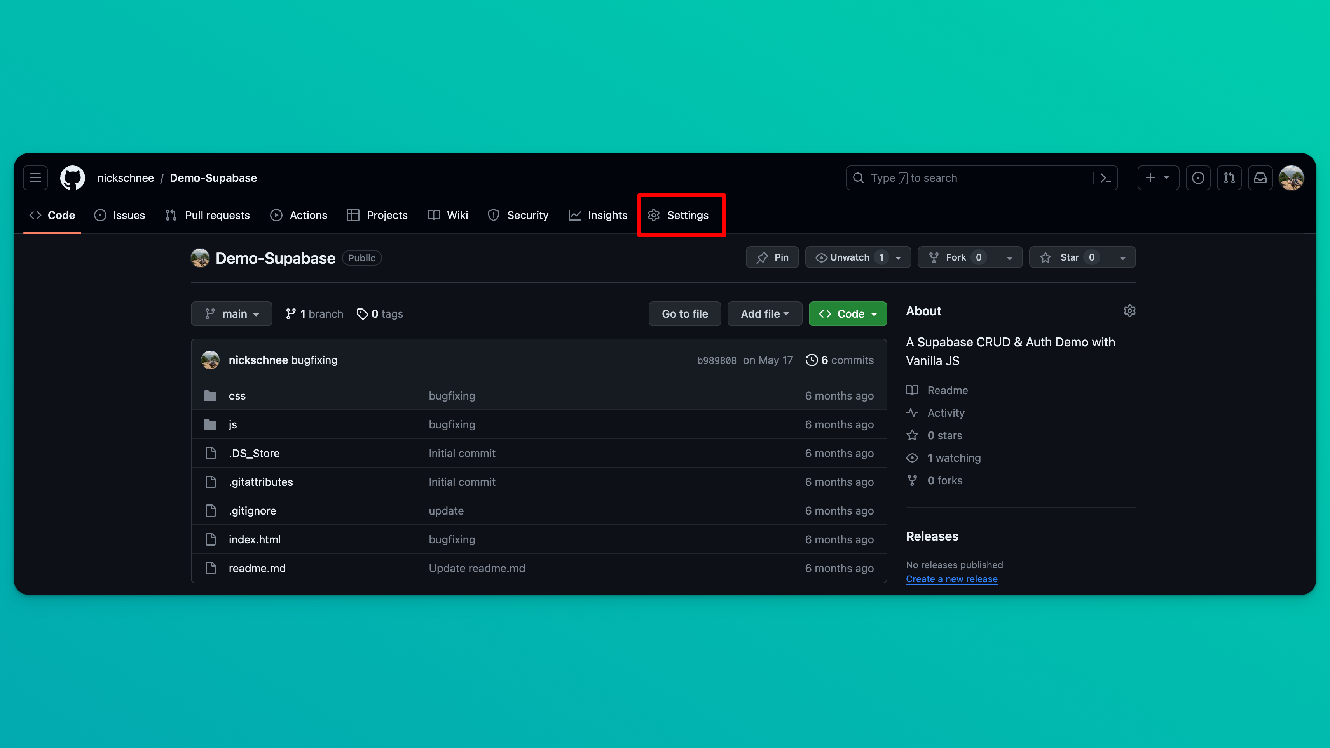Open the notifications inbox icon
Screen dimensions: 1330x748
point(1260,178)
